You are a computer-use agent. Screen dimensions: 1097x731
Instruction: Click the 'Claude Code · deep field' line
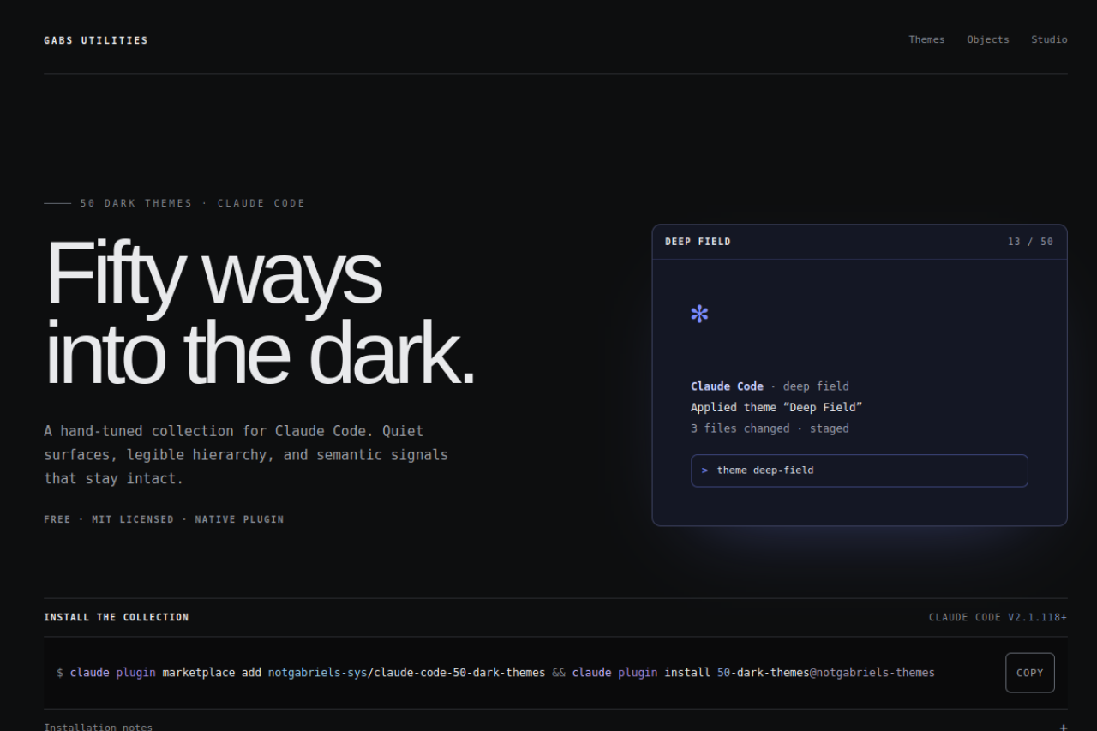coord(770,386)
